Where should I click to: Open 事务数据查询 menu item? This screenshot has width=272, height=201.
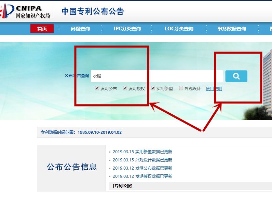pos(231,29)
